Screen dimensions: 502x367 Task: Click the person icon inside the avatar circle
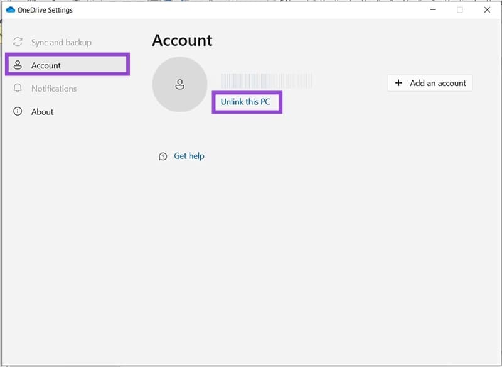point(179,84)
